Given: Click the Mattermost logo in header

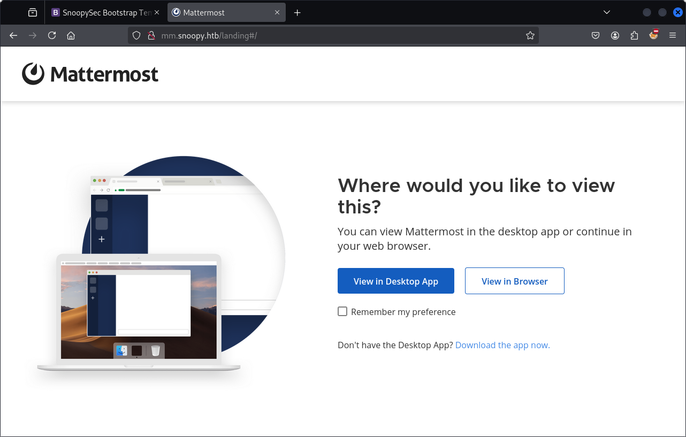Looking at the screenshot, I should [90, 74].
